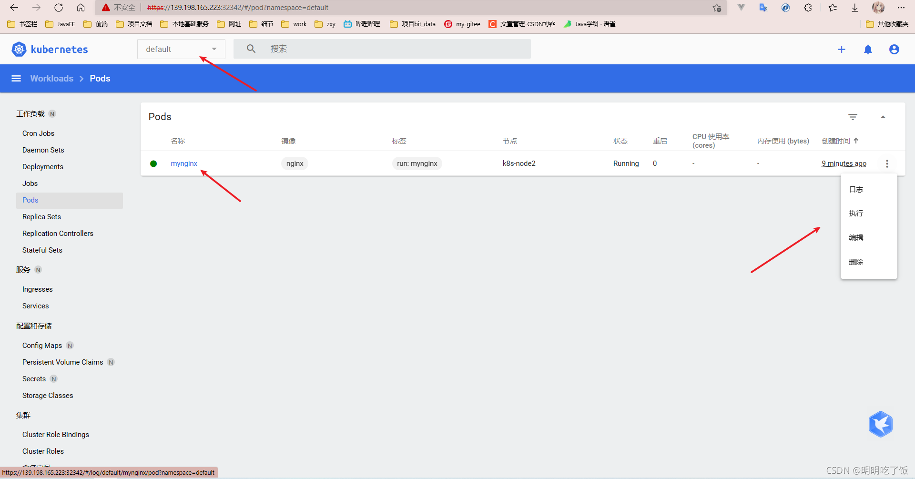Click the Kubernetes logo icon
Image resolution: width=915 pixels, height=479 pixels.
(19, 49)
